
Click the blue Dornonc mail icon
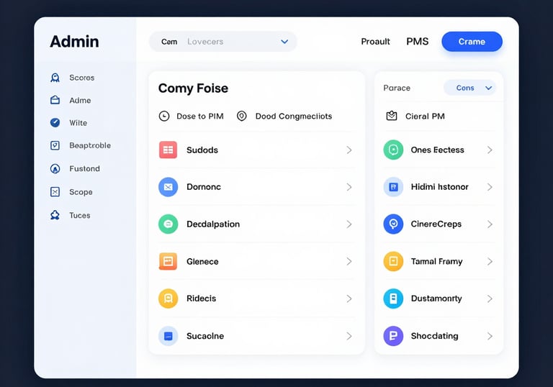tap(168, 187)
